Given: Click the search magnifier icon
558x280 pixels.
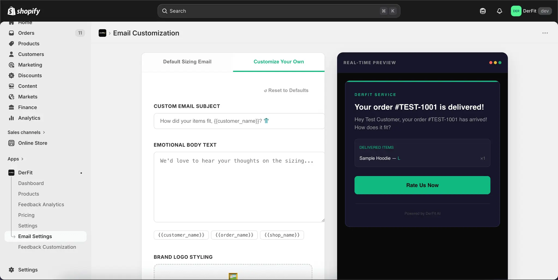Looking at the screenshot, I should (165, 11).
